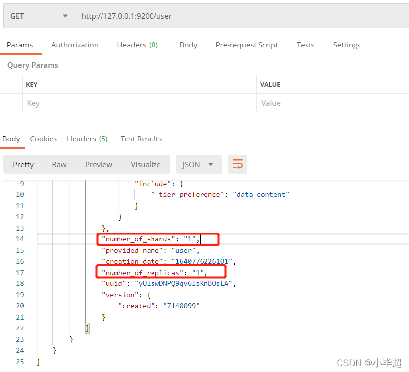This screenshot has height=372, width=409.
Task: Open the Test Results tab
Action: pyautogui.click(x=141, y=139)
